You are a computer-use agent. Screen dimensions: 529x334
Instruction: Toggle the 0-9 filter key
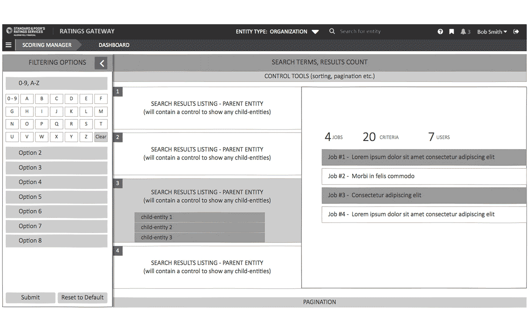12,99
